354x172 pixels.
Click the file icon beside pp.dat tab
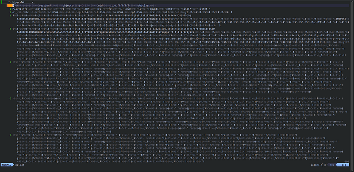[14, 2]
